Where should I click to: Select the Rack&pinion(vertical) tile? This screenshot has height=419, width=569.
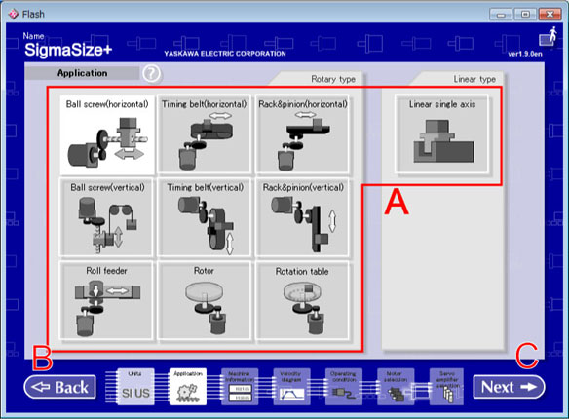pos(302,217)
